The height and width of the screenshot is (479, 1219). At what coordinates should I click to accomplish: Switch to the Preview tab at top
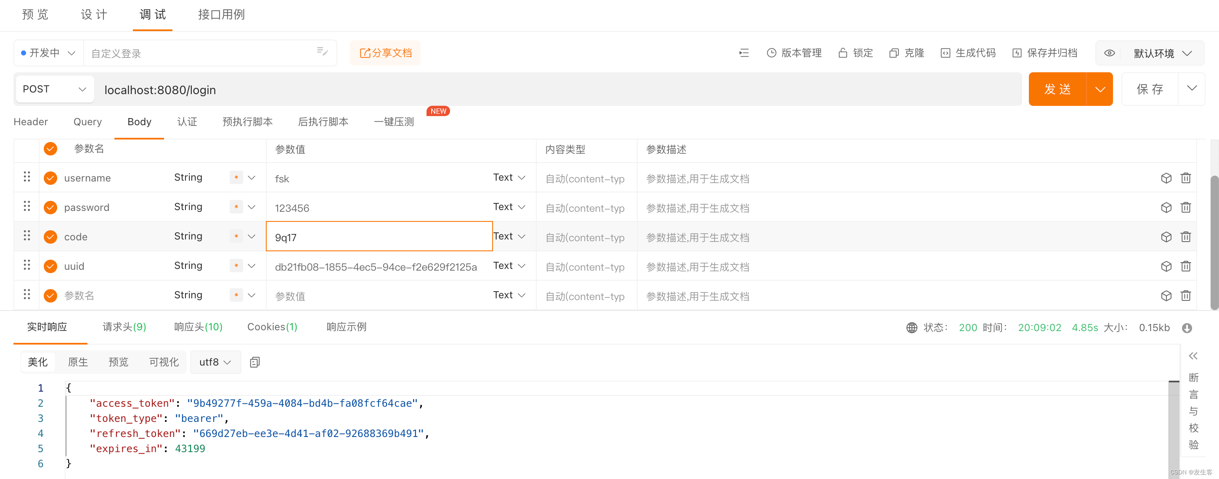click(x=35, y=15)
